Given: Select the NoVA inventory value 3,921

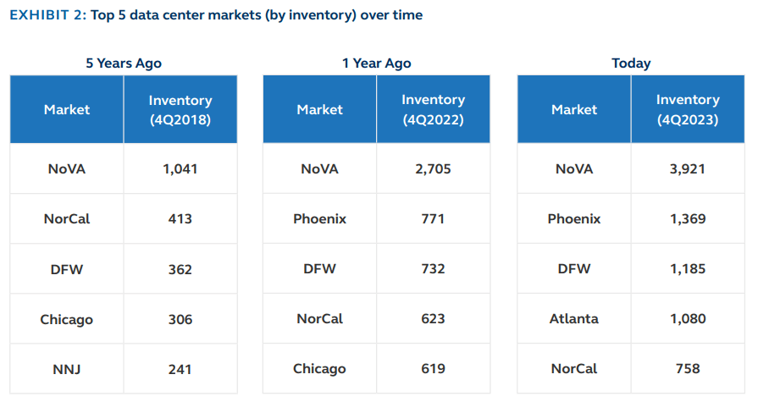Looking at the screenshot, I should click(688, 168).
